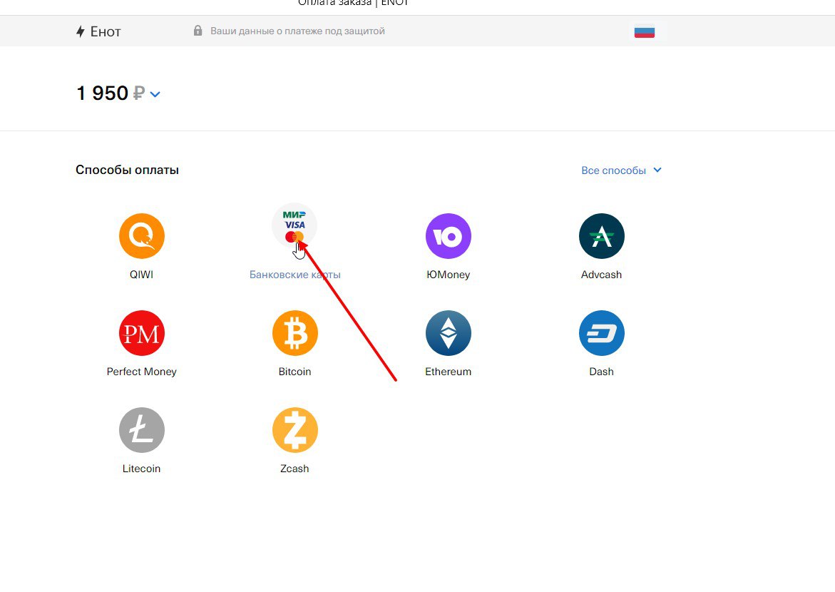Choose the Bitcoin payment icon

[295, 333]
